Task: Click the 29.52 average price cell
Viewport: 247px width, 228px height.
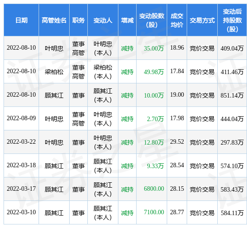Action: click(177, 142)
